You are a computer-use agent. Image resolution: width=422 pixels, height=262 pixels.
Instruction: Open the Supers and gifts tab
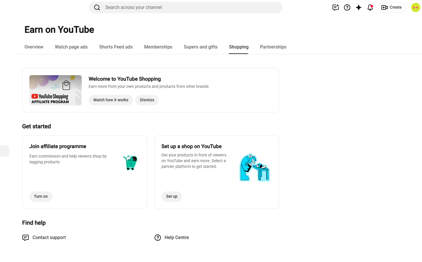click(x=201, y=47)
